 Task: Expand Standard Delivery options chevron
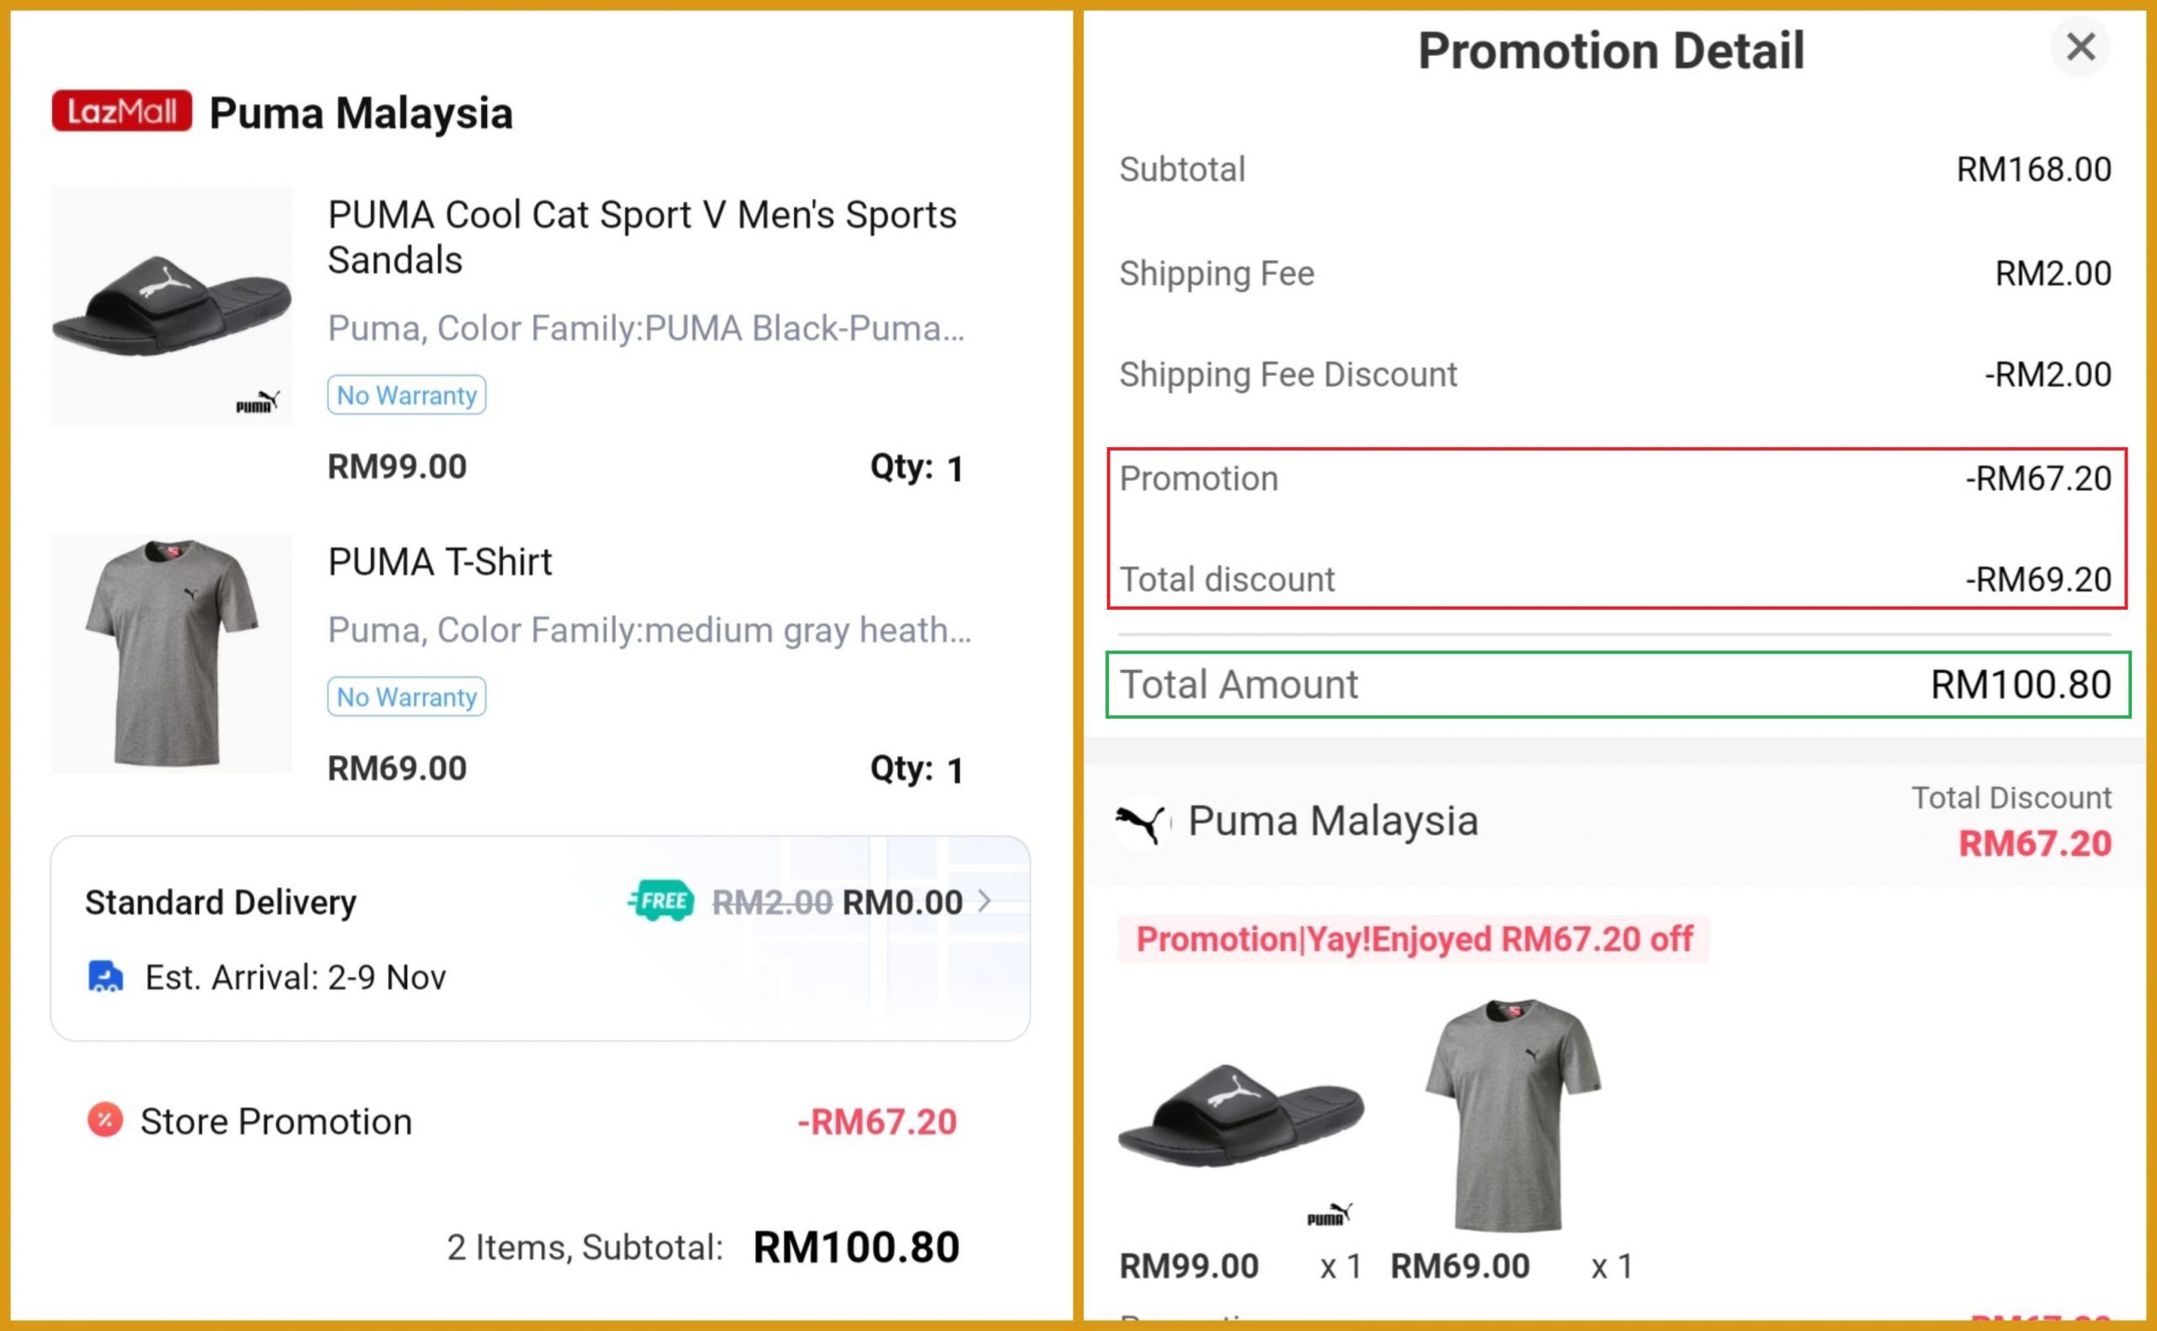[985, 901]
